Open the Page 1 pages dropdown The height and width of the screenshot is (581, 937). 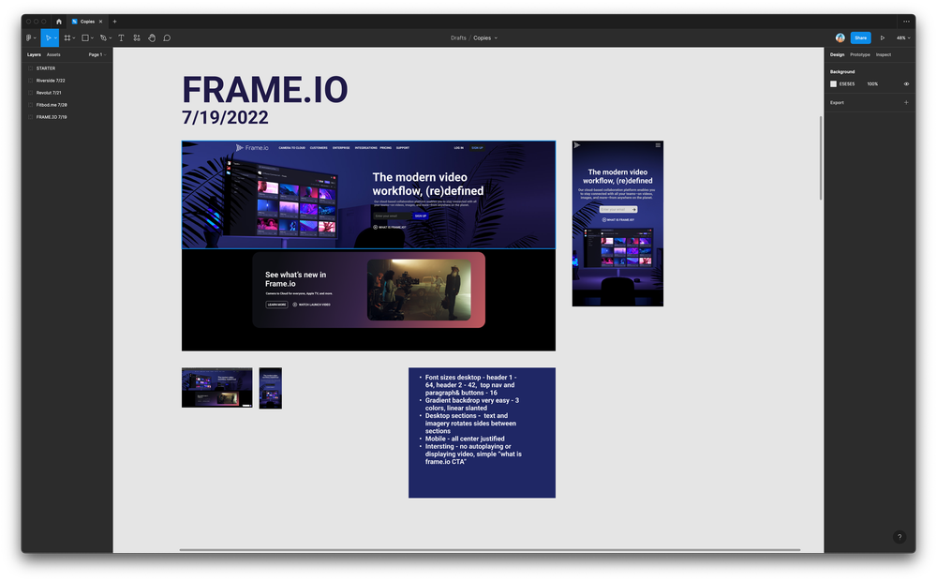point(97,54)
